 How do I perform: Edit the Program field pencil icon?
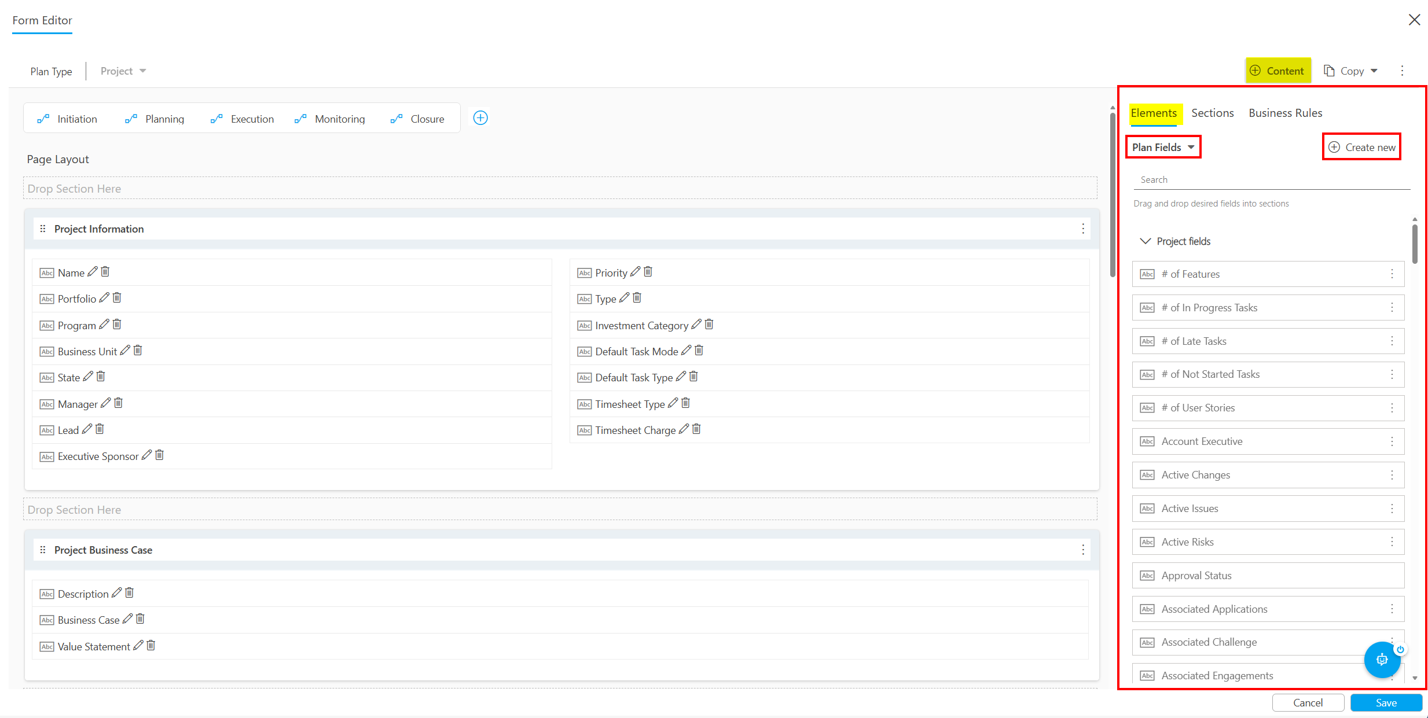click(x=104, y=325)
